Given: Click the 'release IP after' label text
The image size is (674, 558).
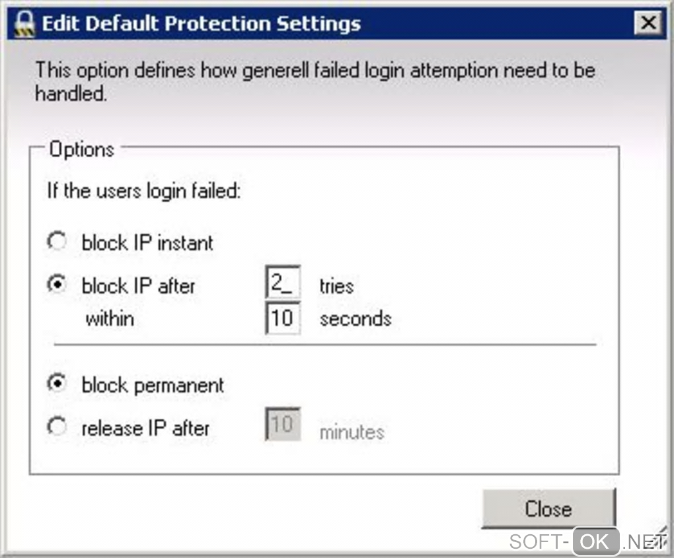Looking at the screenshot, I should click(145, 428).
